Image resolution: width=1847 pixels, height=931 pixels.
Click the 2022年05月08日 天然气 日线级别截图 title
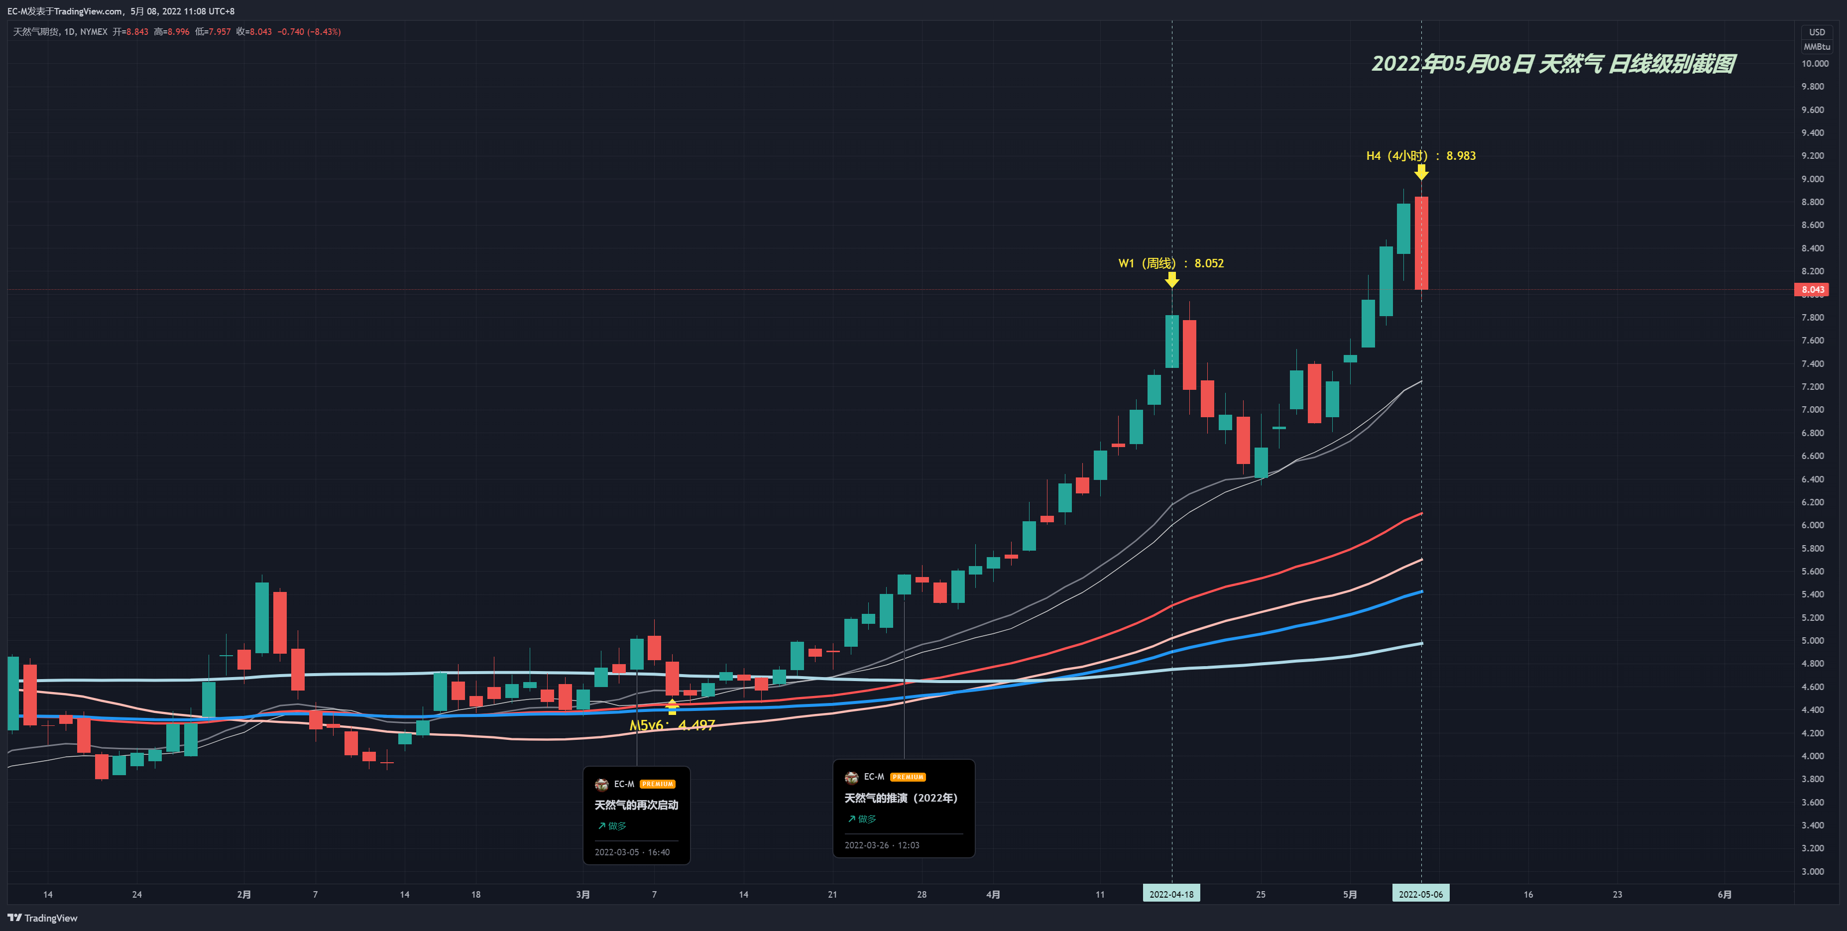[1553, 64]
